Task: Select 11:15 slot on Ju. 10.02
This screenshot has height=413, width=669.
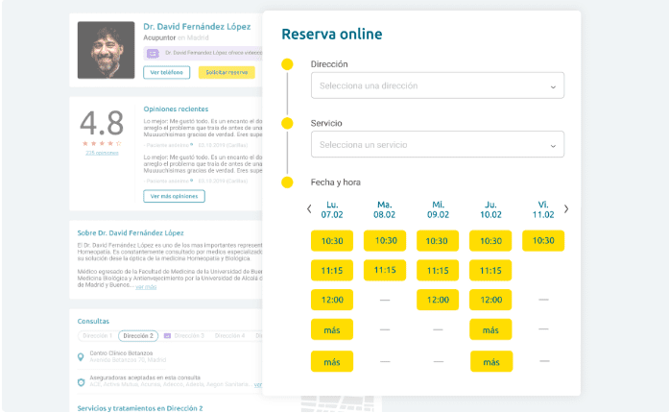Action: [x=490, y=270]
